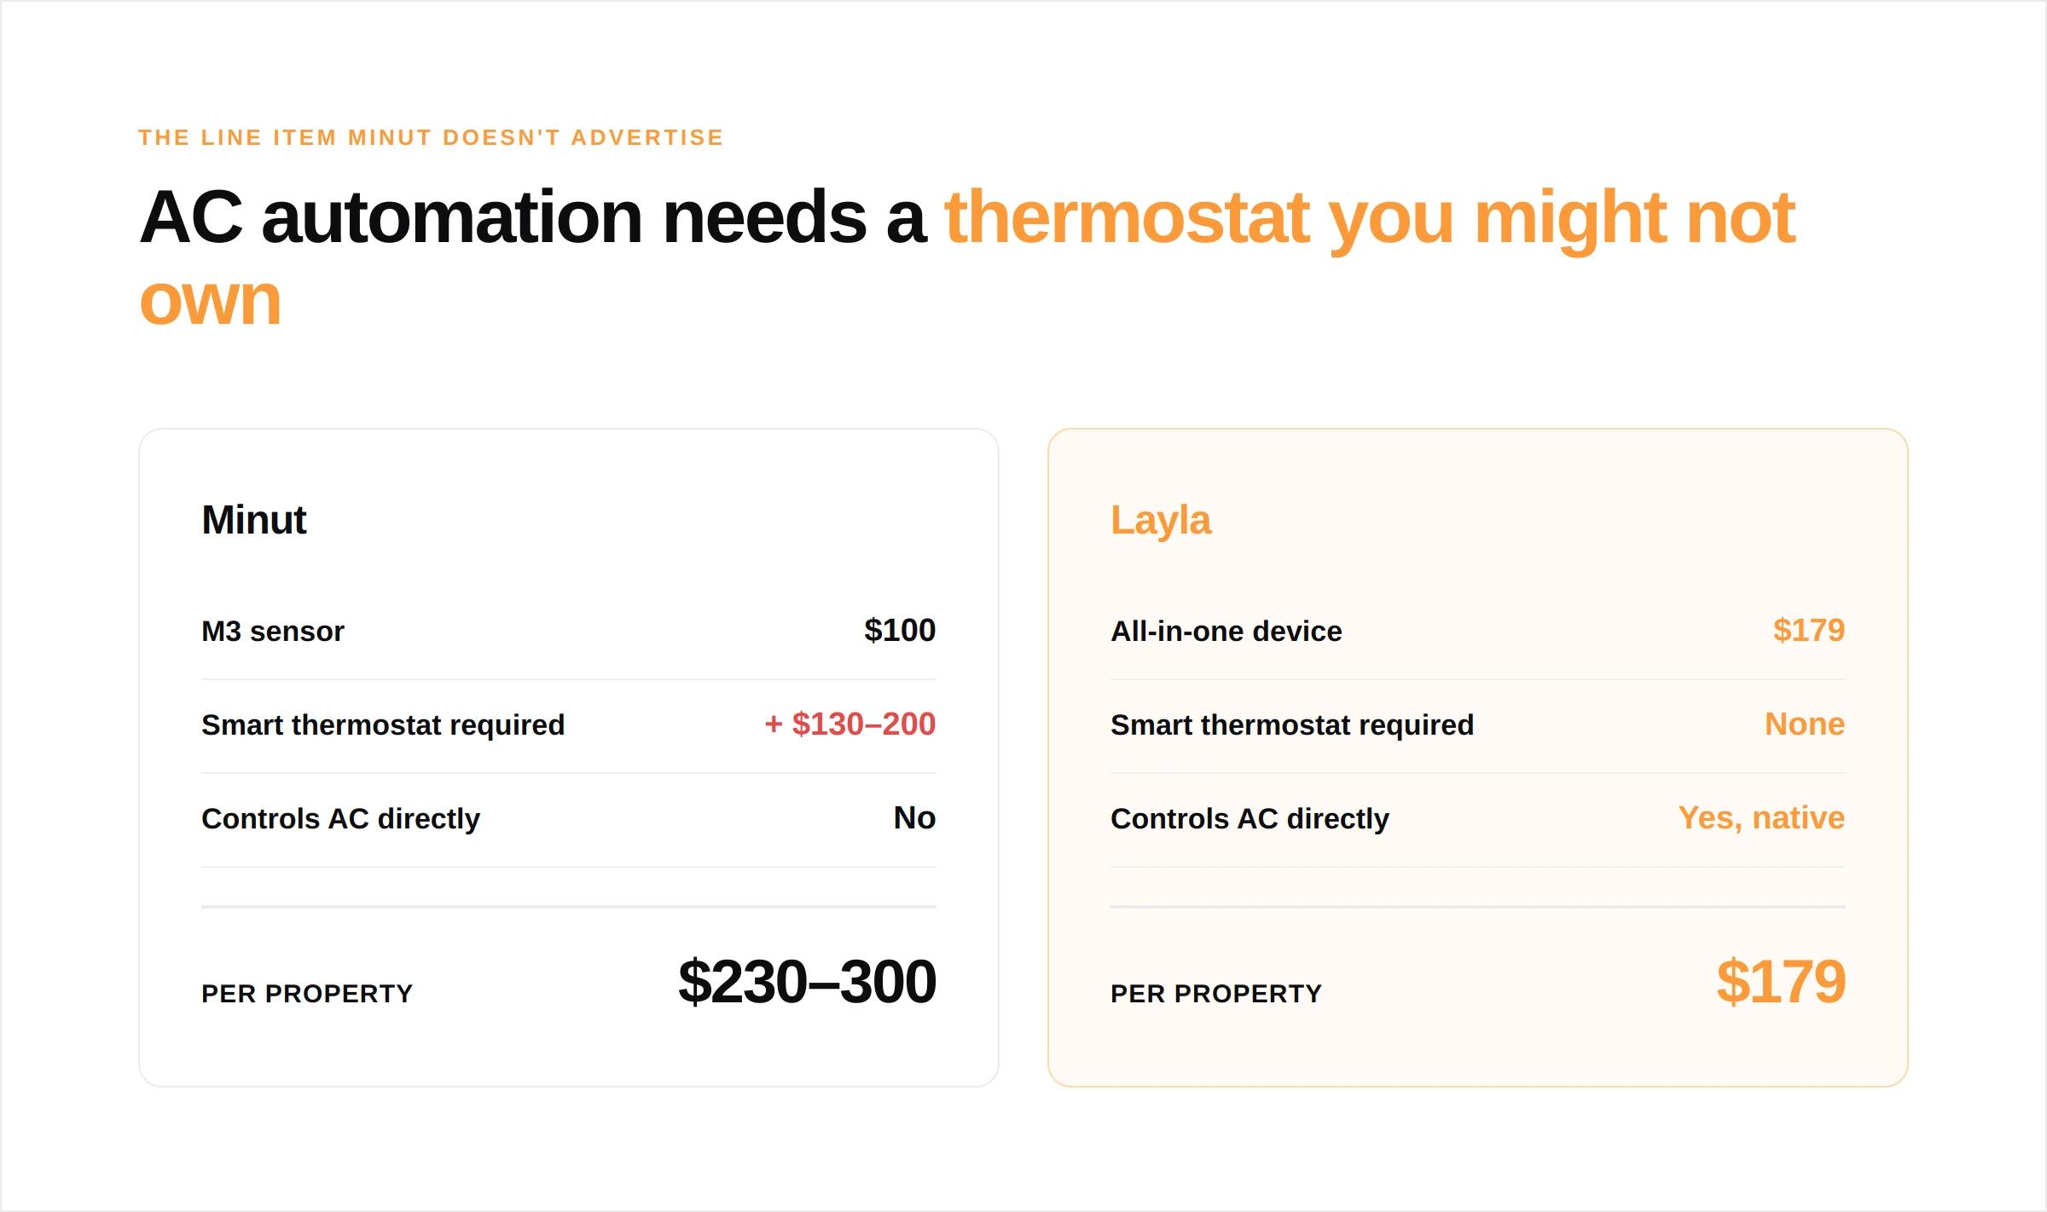Click the orange eyebrow text about Minut
The width and height of the screenshot is (2047, 1212).
point(431,138)
